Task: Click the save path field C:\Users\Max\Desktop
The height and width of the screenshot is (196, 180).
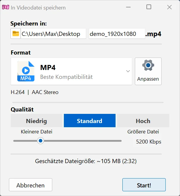Action: (53, 34)
